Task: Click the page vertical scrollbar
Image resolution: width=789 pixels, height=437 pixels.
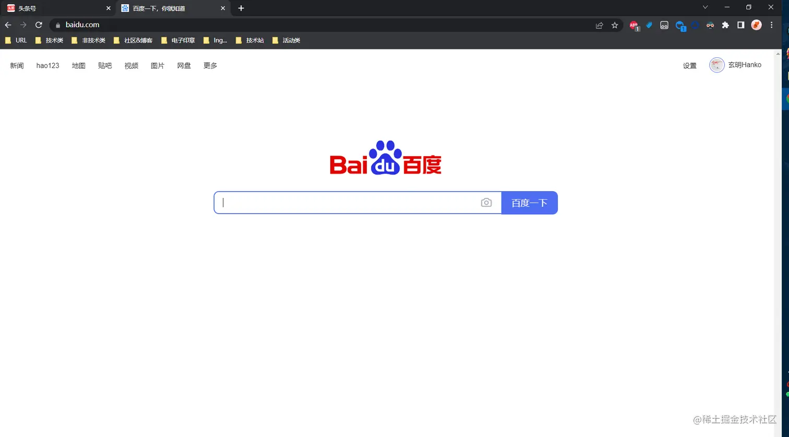Action: [x=778, y=243]
